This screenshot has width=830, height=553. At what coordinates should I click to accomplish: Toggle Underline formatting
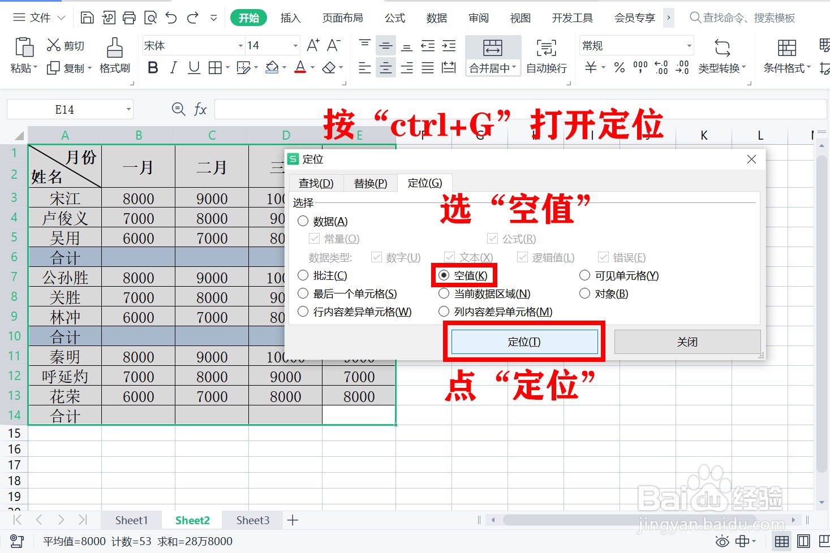194,68
